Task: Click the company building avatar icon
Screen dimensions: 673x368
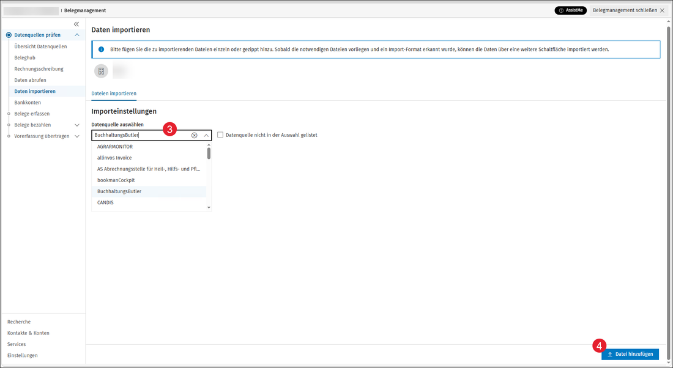Action: (x=102, y=71)
